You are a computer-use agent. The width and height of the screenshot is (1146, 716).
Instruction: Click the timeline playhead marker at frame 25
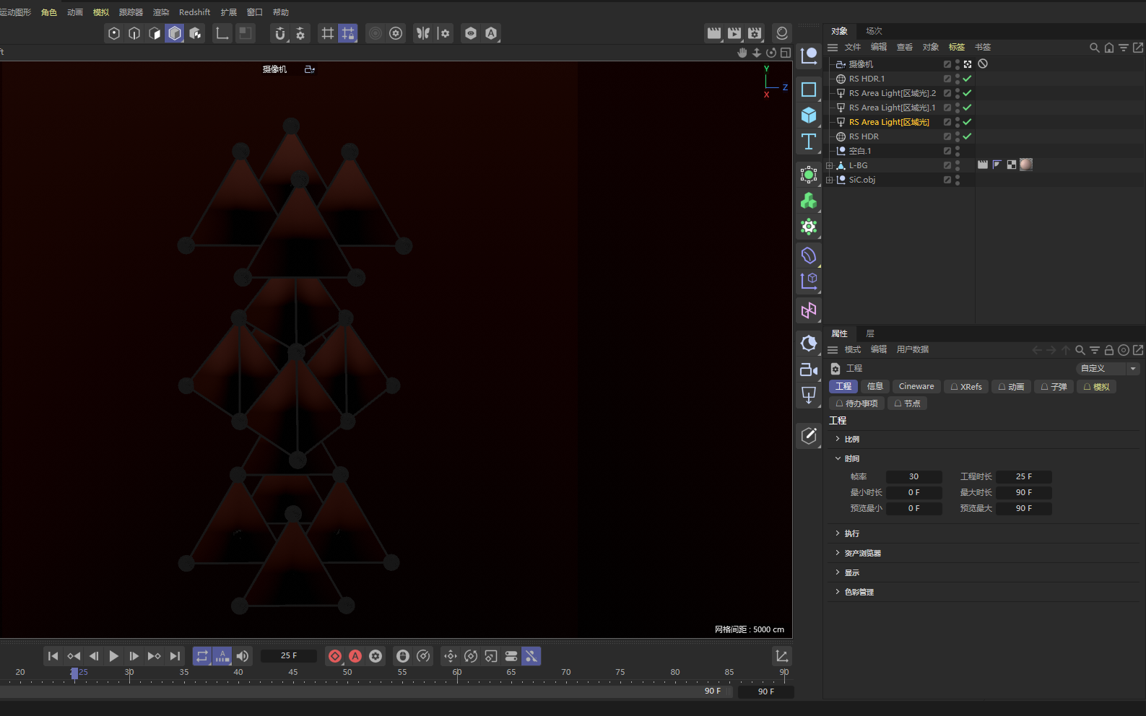coord(74,673)
